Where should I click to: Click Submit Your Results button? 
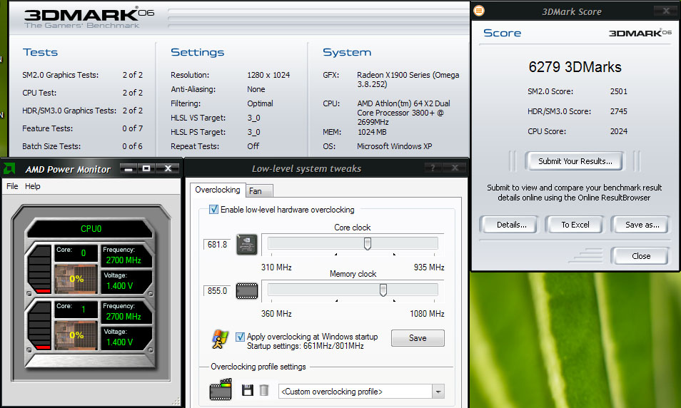click(575, 161)
